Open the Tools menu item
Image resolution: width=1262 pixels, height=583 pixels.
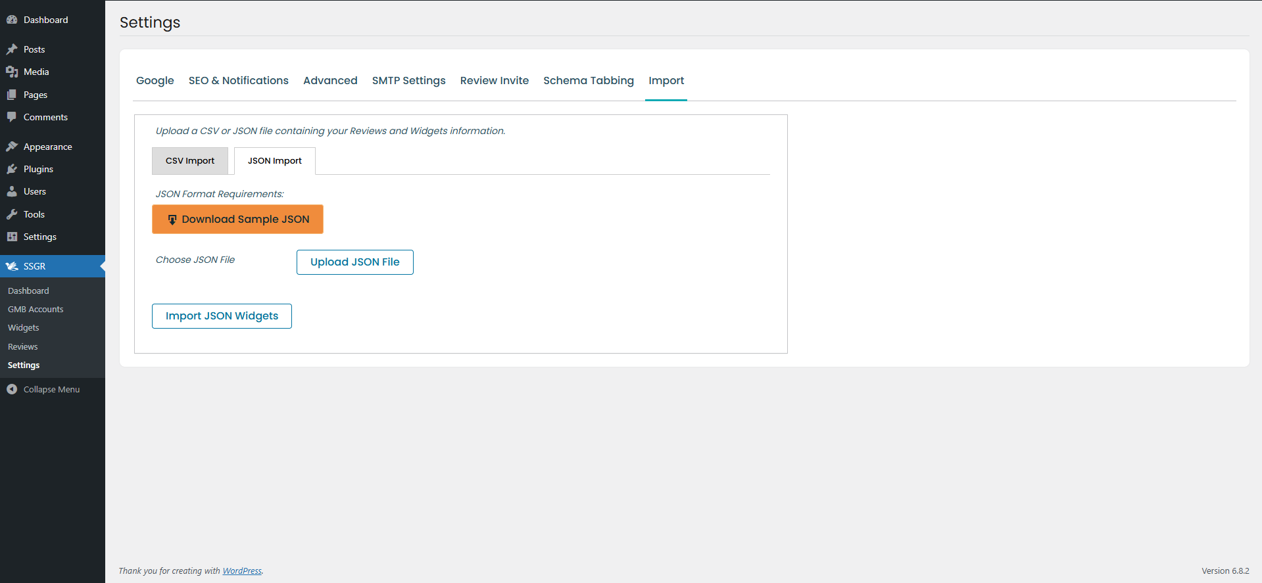[x=53, y=214]
